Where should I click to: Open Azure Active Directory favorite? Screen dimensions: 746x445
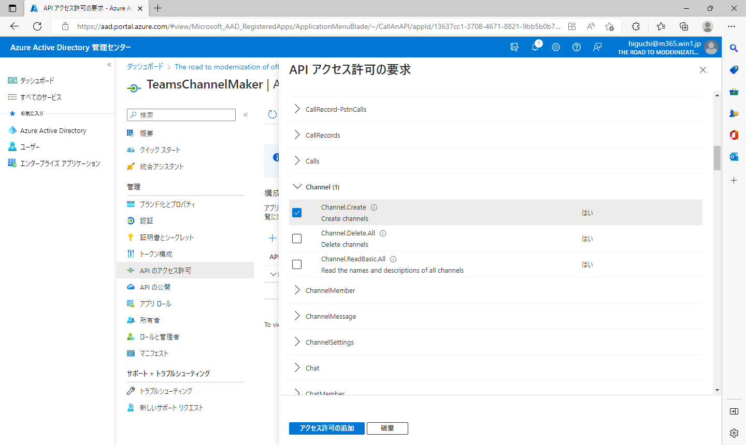click(53, 131)
